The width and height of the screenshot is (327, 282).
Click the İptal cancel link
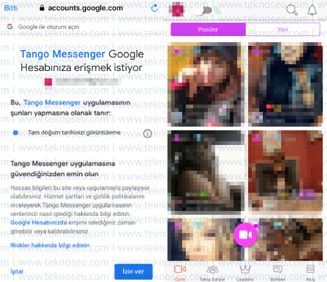17,272
